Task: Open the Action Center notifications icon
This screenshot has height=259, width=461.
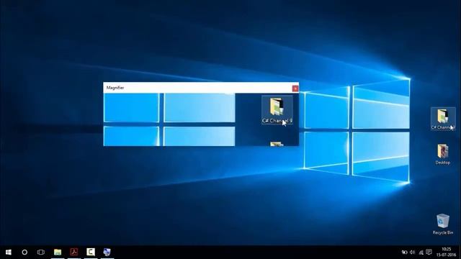Action: point(429,253)
